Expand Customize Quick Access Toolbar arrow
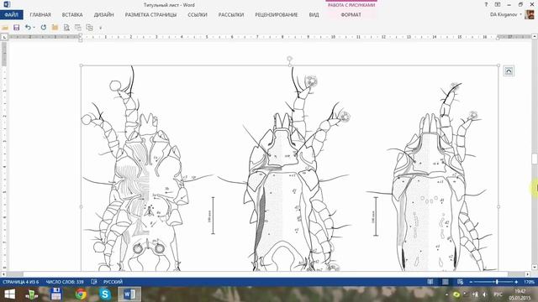538x302 pixels. coord(101,28)
